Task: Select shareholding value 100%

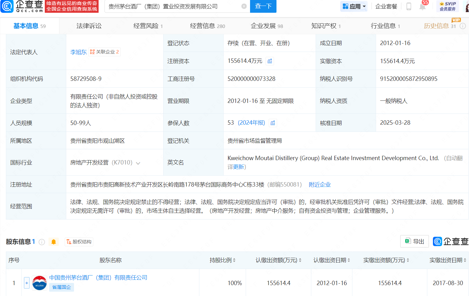Action: point(234,283)
